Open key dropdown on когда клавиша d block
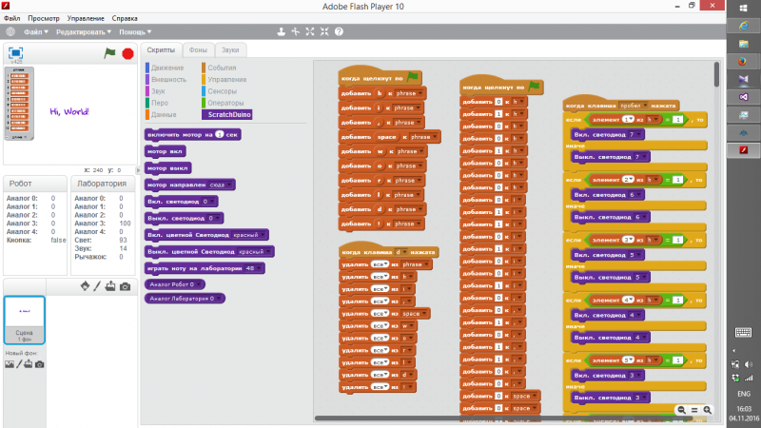This screenshot has width=761, height=428. (400, 252)
